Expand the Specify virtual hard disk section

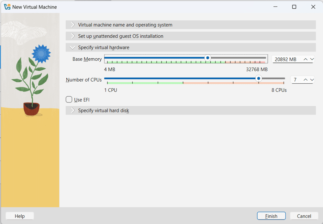103,110
